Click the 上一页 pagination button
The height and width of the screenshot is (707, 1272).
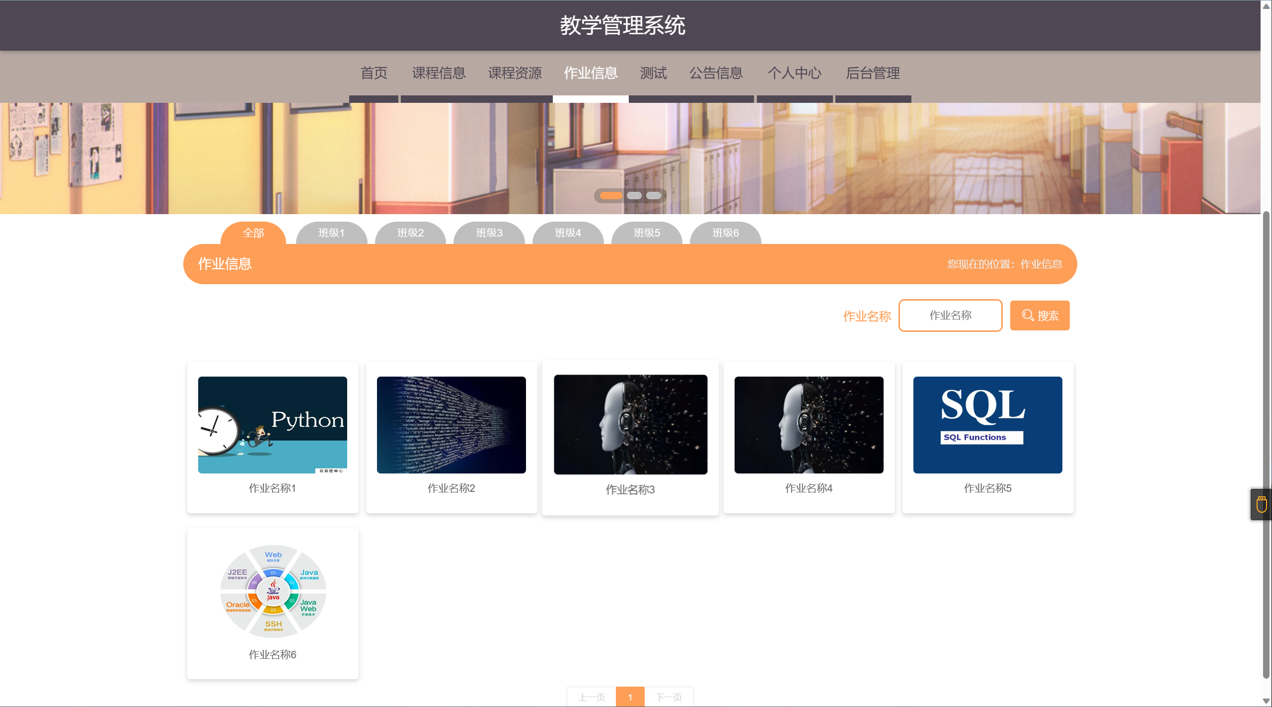[591, 697]
